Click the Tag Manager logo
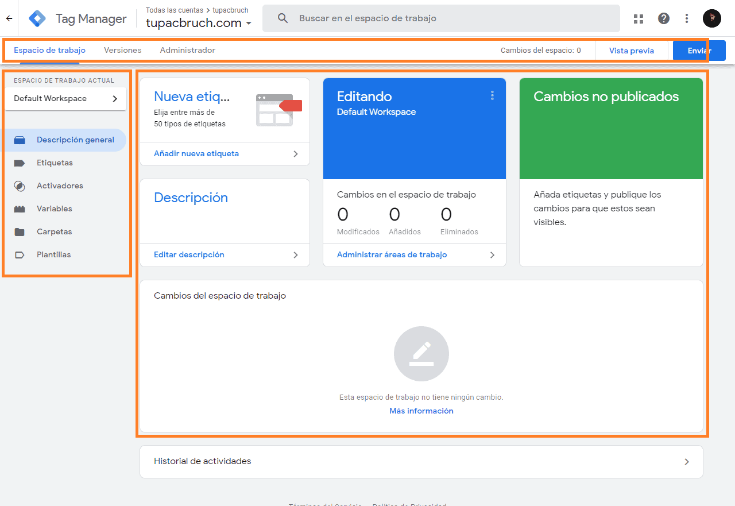The height and width of the screenshot is (506, 735). click(37, 18)
